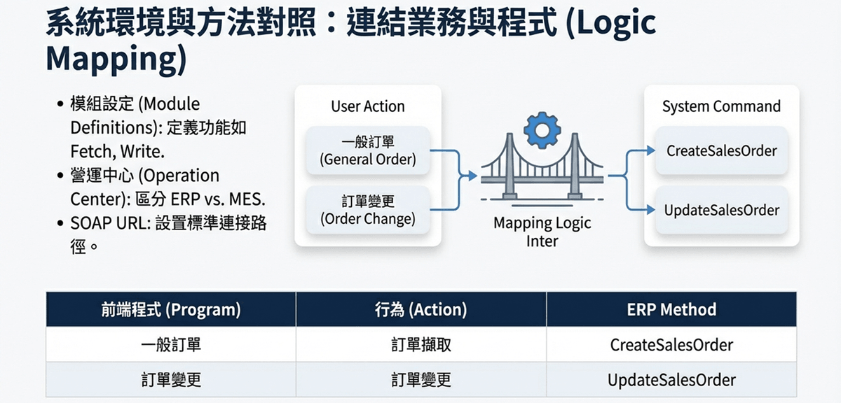Click the UpdateSalesOrder box under System Command
Screen dimensions: 841x403
(x=721, y=210)
